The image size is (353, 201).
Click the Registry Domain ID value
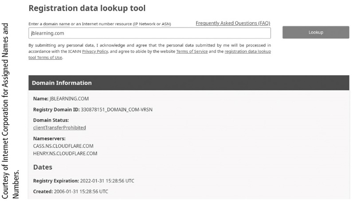pos(117,109)
